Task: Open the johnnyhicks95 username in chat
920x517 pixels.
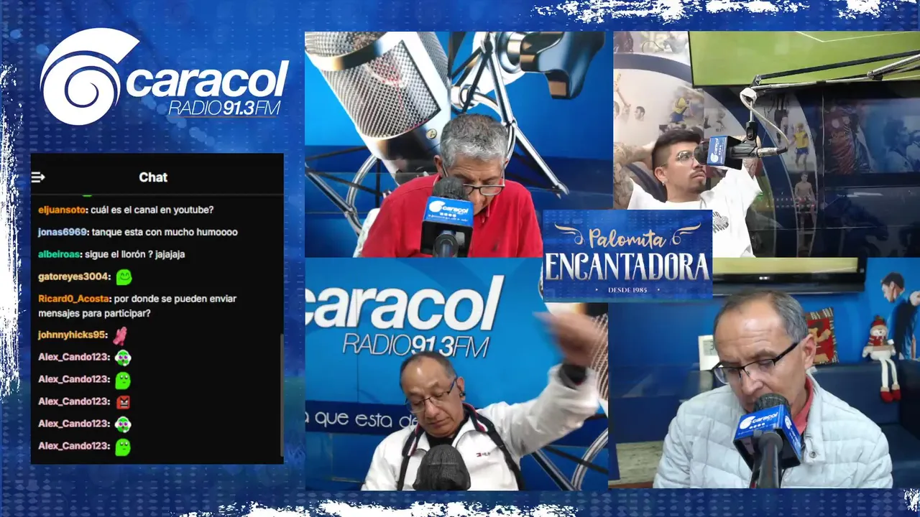Action: [72, 335]
